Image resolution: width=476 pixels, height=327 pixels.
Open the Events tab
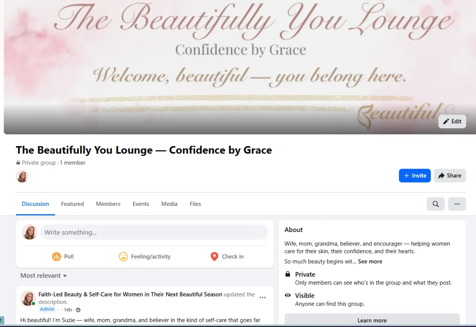click(x=141, y=204)
